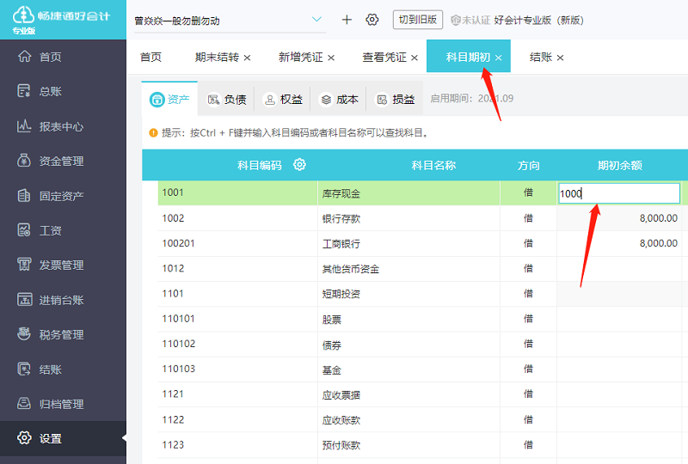
Task: Open 税务管理 in sidebar
Action: point(63,334)
